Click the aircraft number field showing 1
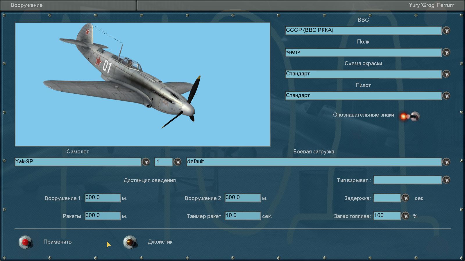 164,162
